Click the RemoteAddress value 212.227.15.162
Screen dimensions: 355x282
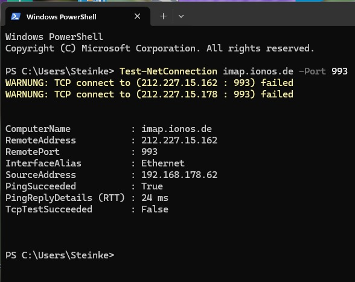click(x=179, y=140)
